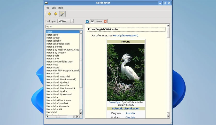Select Heron's bill entry
This screenshot has width=216, height=125.
point(63,112)
